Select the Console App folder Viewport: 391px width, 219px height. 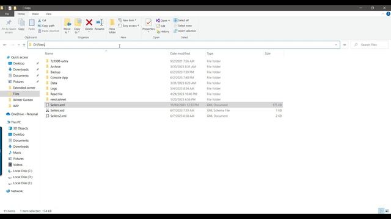coord(59,77)
